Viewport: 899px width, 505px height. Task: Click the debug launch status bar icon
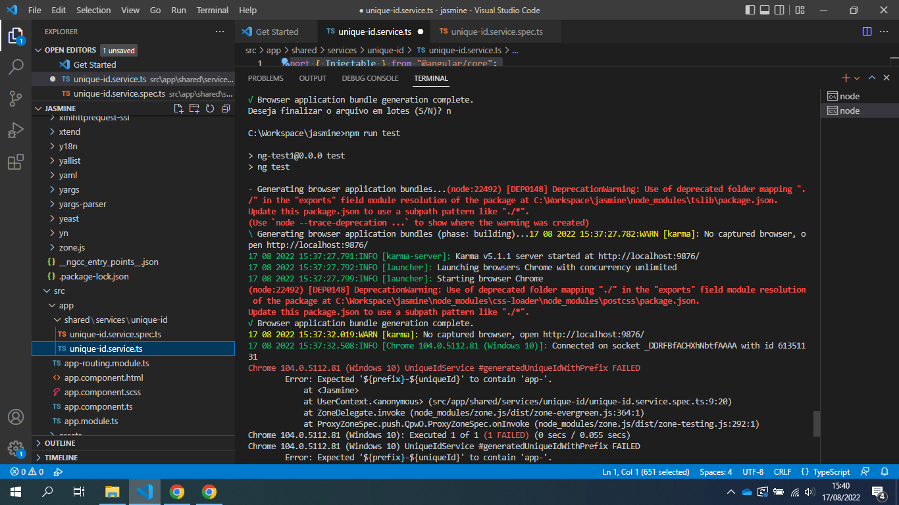pos(58,471)
